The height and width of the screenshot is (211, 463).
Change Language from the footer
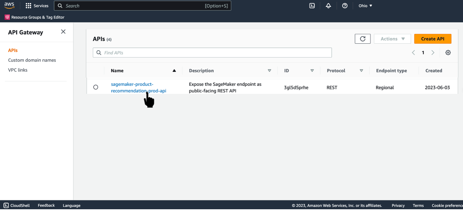[72, 205]
